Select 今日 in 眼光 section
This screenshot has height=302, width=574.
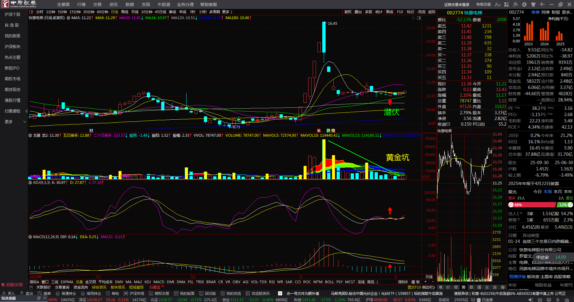538,192
